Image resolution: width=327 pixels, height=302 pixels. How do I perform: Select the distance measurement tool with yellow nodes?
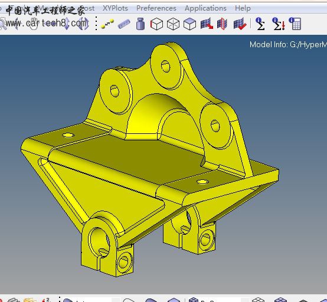(x=107, y=24)
